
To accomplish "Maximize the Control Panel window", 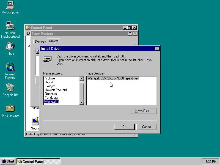I will [x=129, y=28].
